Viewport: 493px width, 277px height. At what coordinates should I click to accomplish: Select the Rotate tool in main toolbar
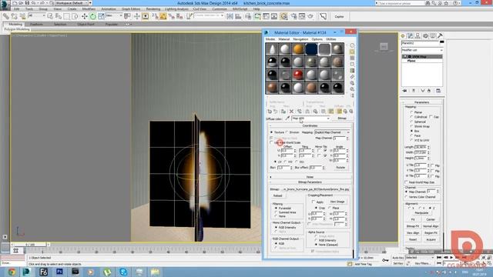pyautogui.click(x=92, y=16)
